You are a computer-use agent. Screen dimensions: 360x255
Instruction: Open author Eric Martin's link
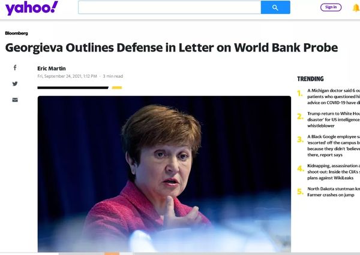click(x=52, y=68)
